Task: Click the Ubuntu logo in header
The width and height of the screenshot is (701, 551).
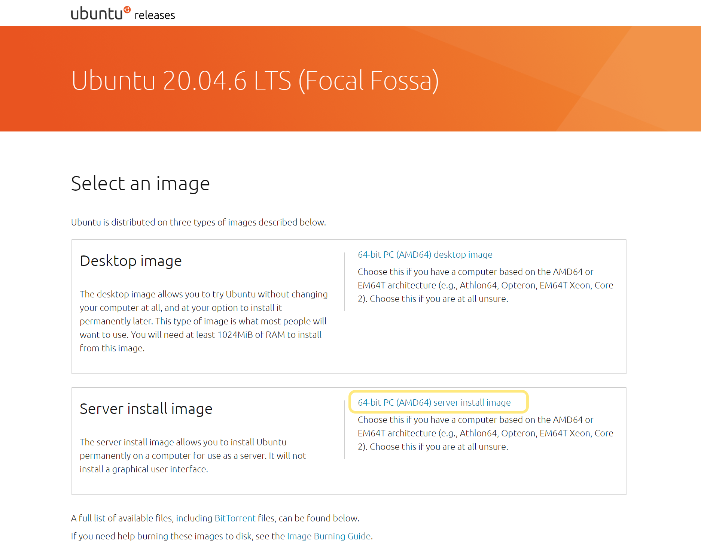Action: pyautogui.click(x=101, y=13)
